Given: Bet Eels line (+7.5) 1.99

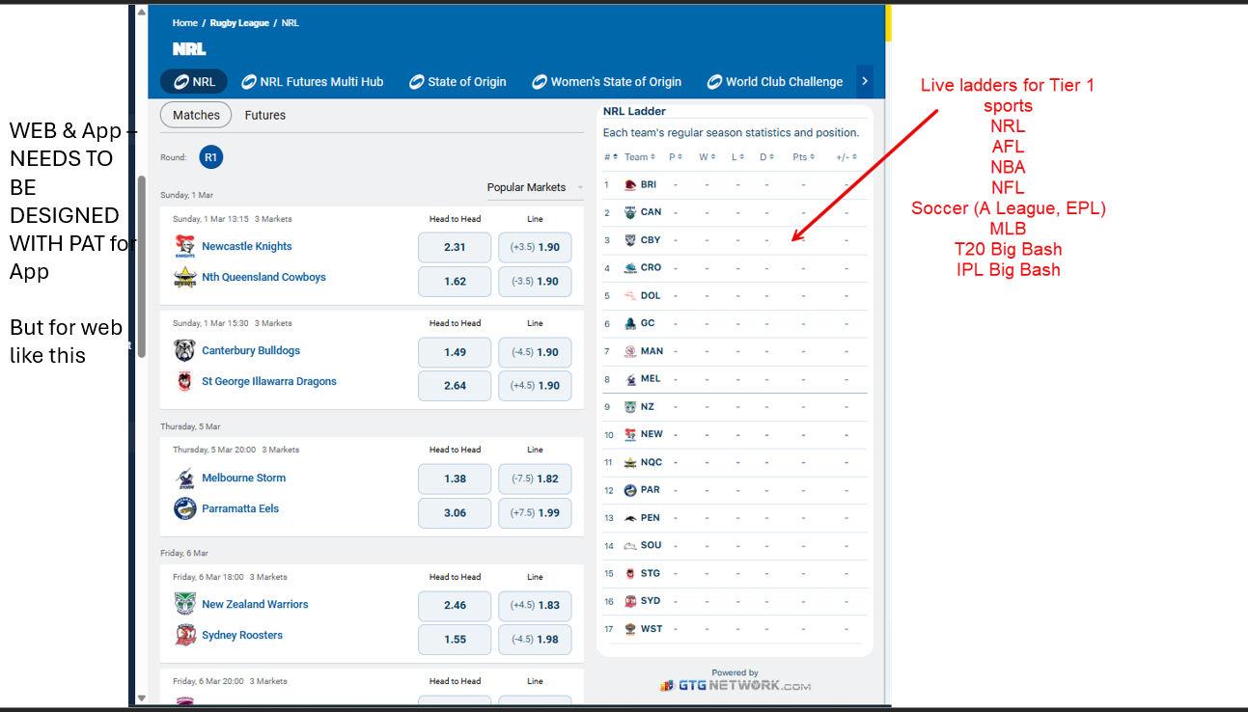Looking at the screenshot, I should click(535, 513).
